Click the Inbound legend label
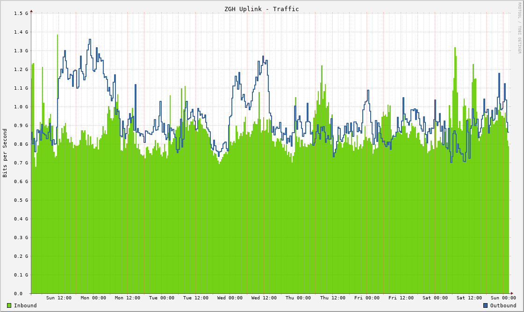Screen dimensions: 524x312 coord(25,305)
